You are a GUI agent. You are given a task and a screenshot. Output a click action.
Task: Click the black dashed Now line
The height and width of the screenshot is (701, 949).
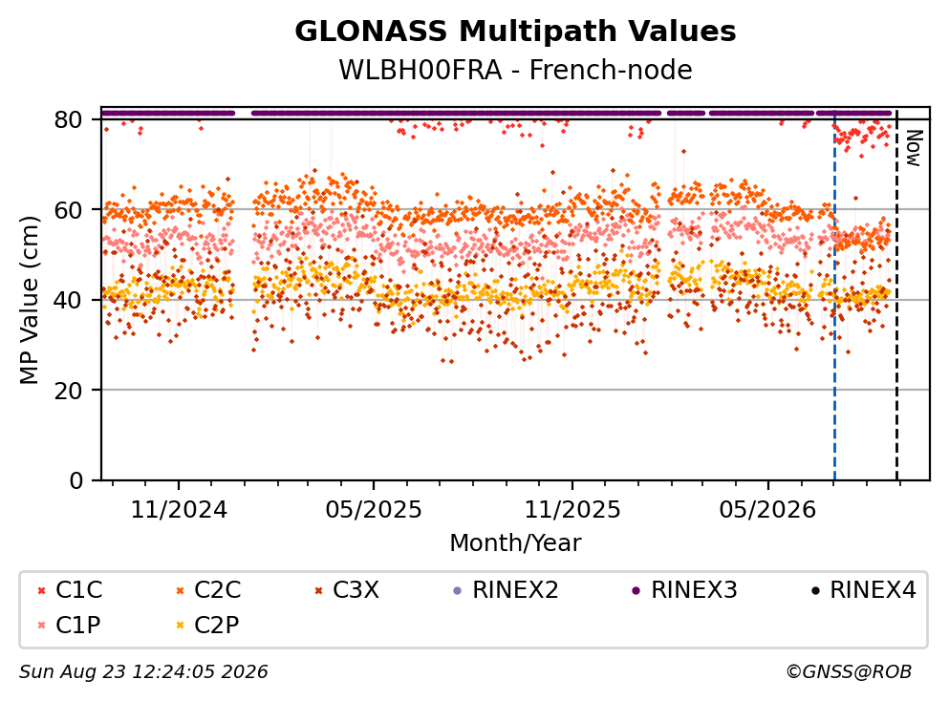(896, 296)
